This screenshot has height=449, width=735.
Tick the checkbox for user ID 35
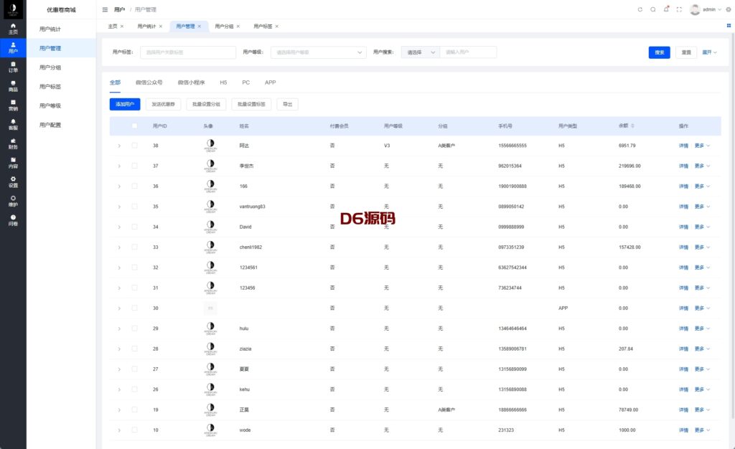pyautogui.click(x=134, y=207)
